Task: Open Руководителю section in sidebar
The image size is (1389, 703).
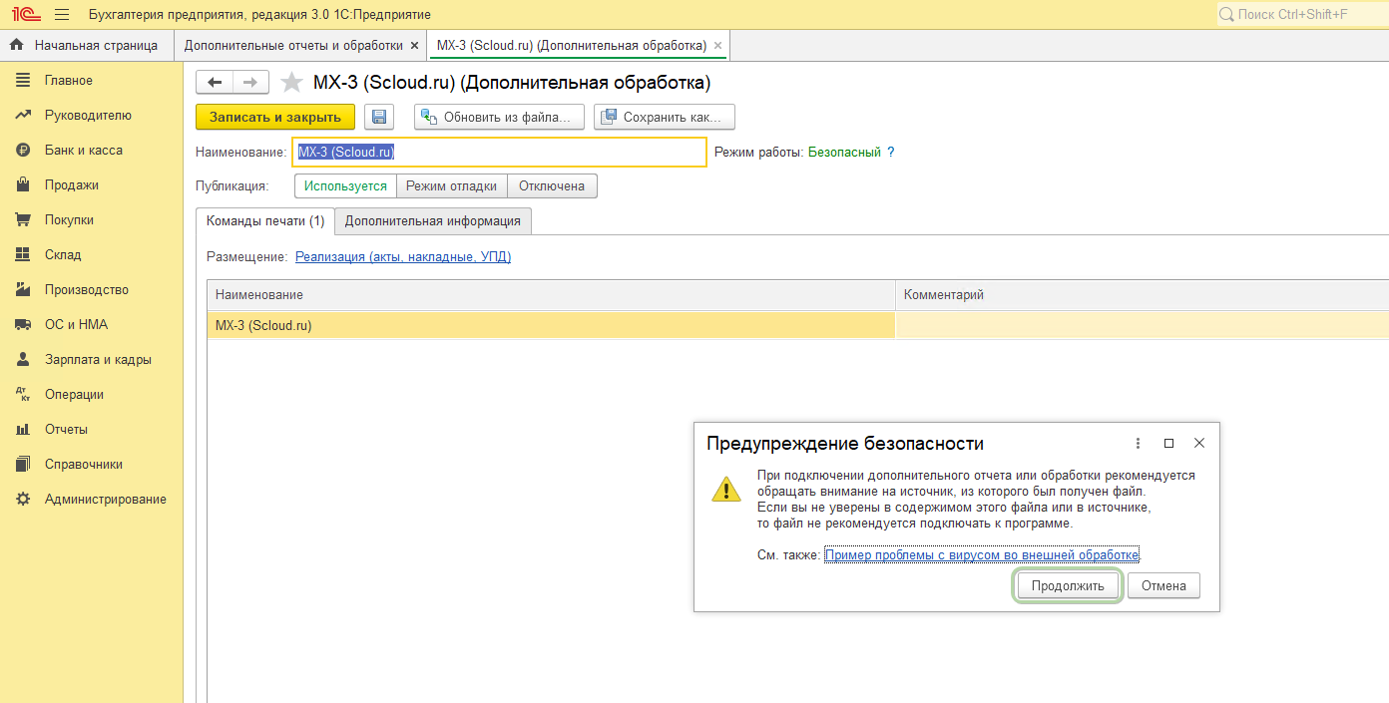Action: click(88, 115)
